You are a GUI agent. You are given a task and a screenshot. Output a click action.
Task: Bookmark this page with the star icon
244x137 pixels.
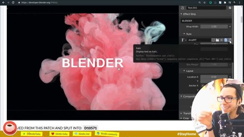204,3
